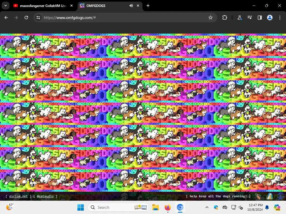286x214 pixels.
Task: Switch to macosfangamer CollabVM tab
Action: (x=43, y=6)
